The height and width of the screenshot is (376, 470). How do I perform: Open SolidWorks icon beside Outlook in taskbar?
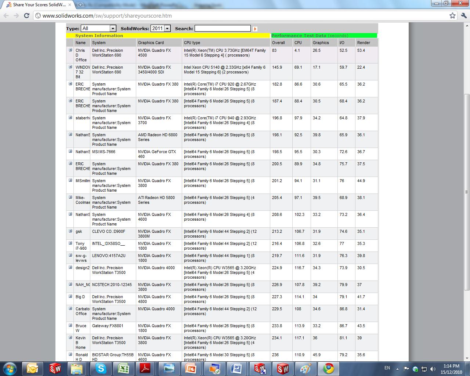click(x=55, y=368)
